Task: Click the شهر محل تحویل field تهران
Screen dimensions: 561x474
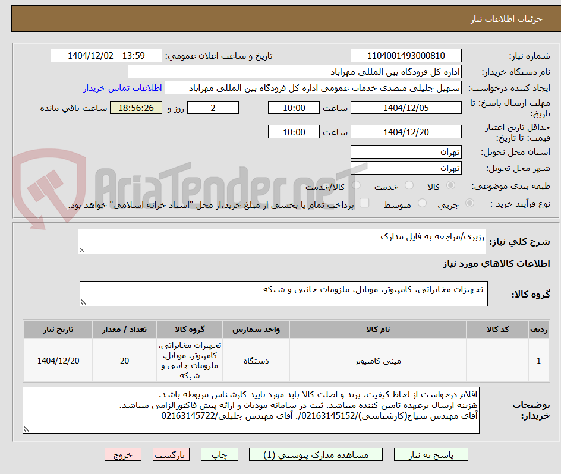Action: point(406,168)
